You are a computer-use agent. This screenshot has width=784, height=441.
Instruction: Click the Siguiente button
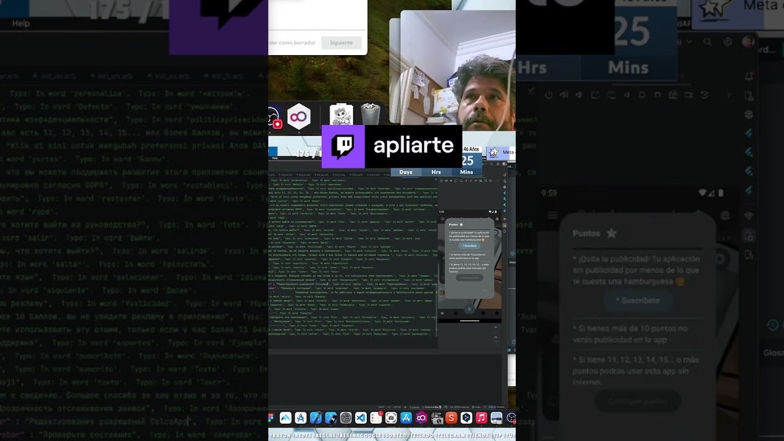341,43
